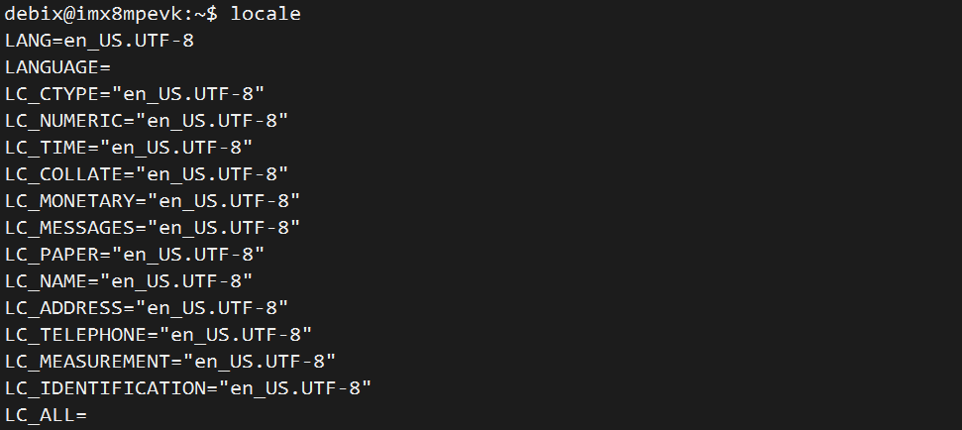Image resolution: width=962 pixels, height=430 pixels.
Task: Click the LC_NAME output line
Action: 129,281
